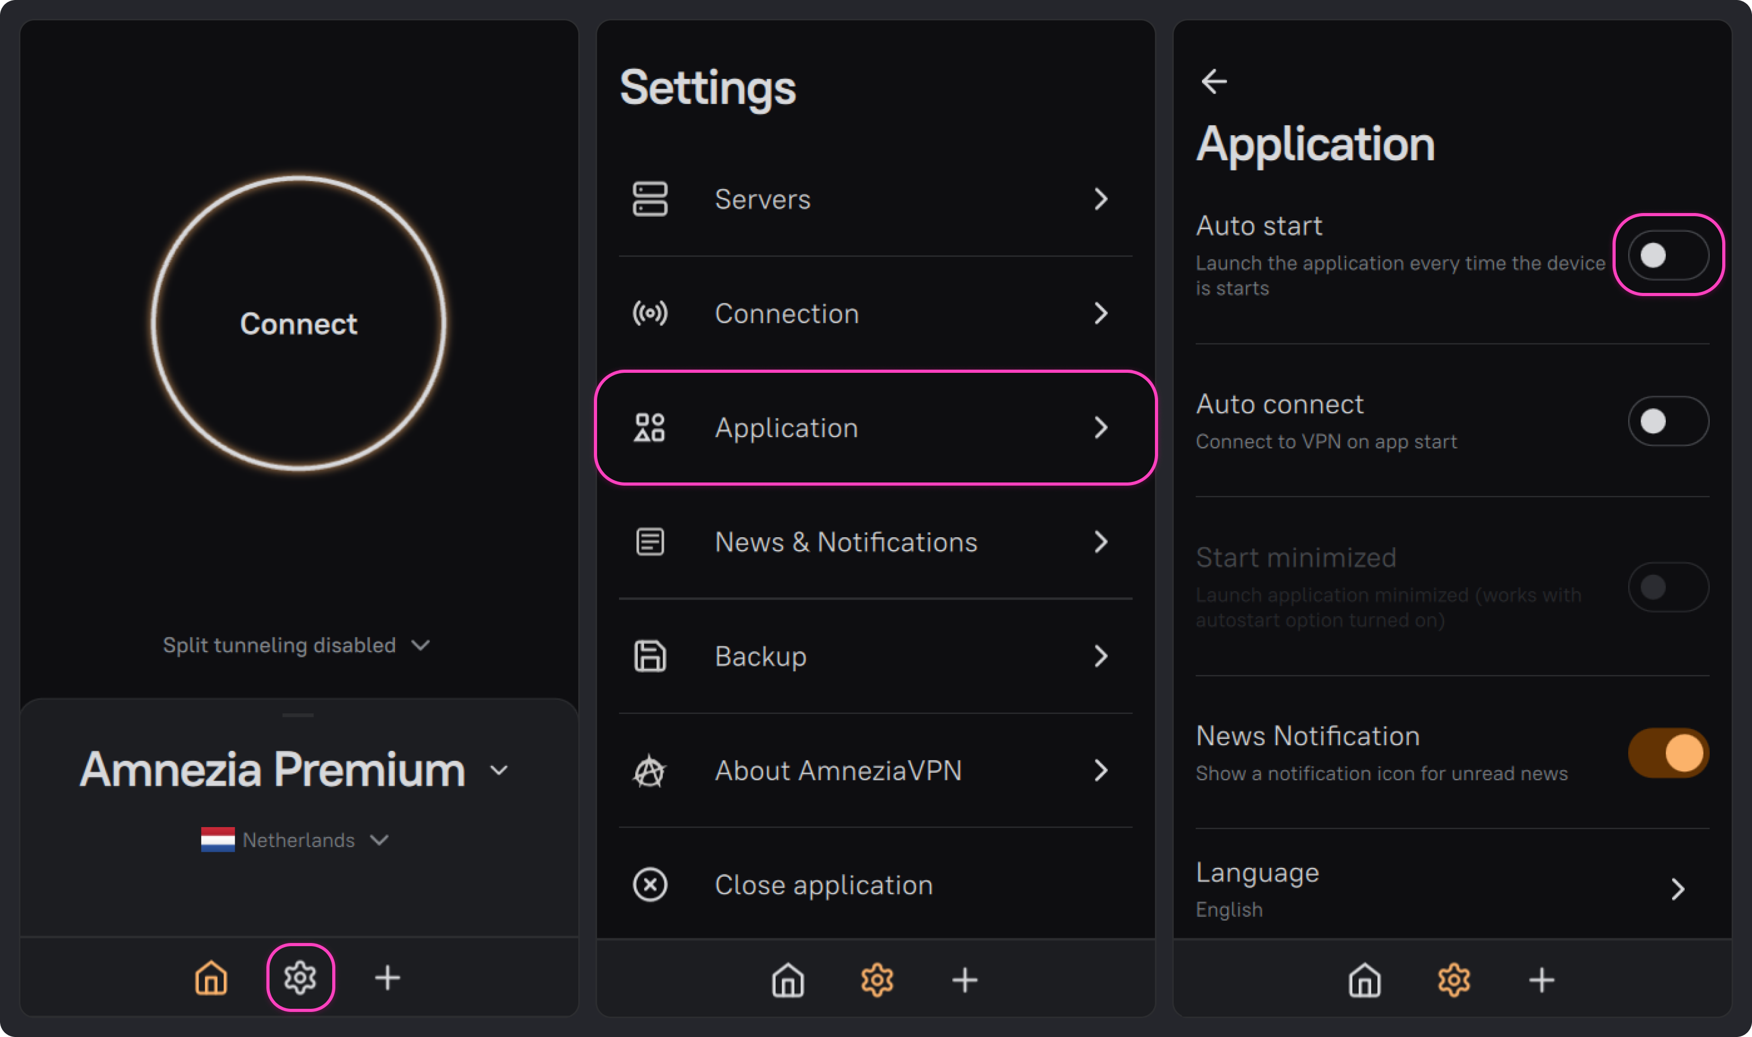
Task: Click the orange gear icon in Settings panel
Action: (877, 980)
